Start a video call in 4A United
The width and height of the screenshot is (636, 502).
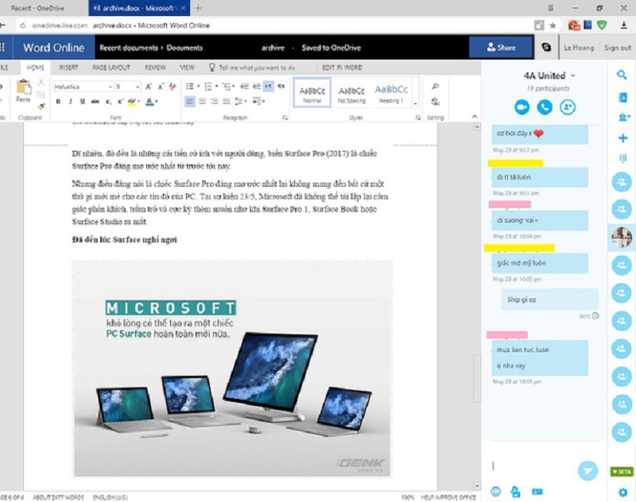pyautogui.click(x=522, y=107)
